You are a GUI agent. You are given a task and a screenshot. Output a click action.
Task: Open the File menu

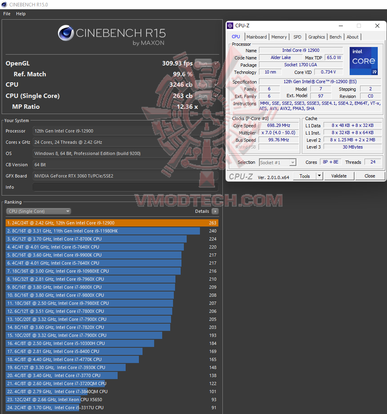[x=7, y=14]
